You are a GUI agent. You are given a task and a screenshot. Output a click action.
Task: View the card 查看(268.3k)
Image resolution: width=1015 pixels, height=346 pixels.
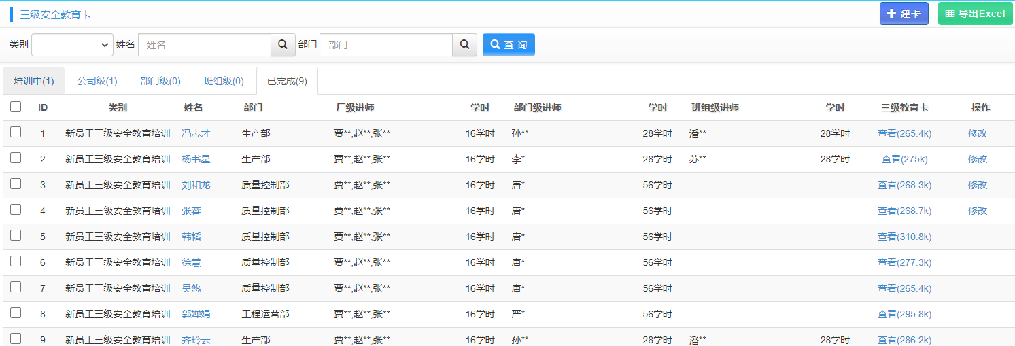coord(904,185)
